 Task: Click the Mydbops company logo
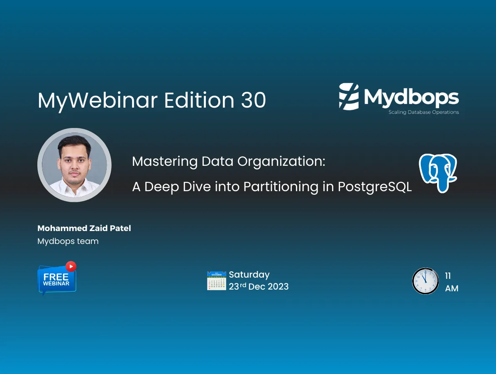[398, 98]
